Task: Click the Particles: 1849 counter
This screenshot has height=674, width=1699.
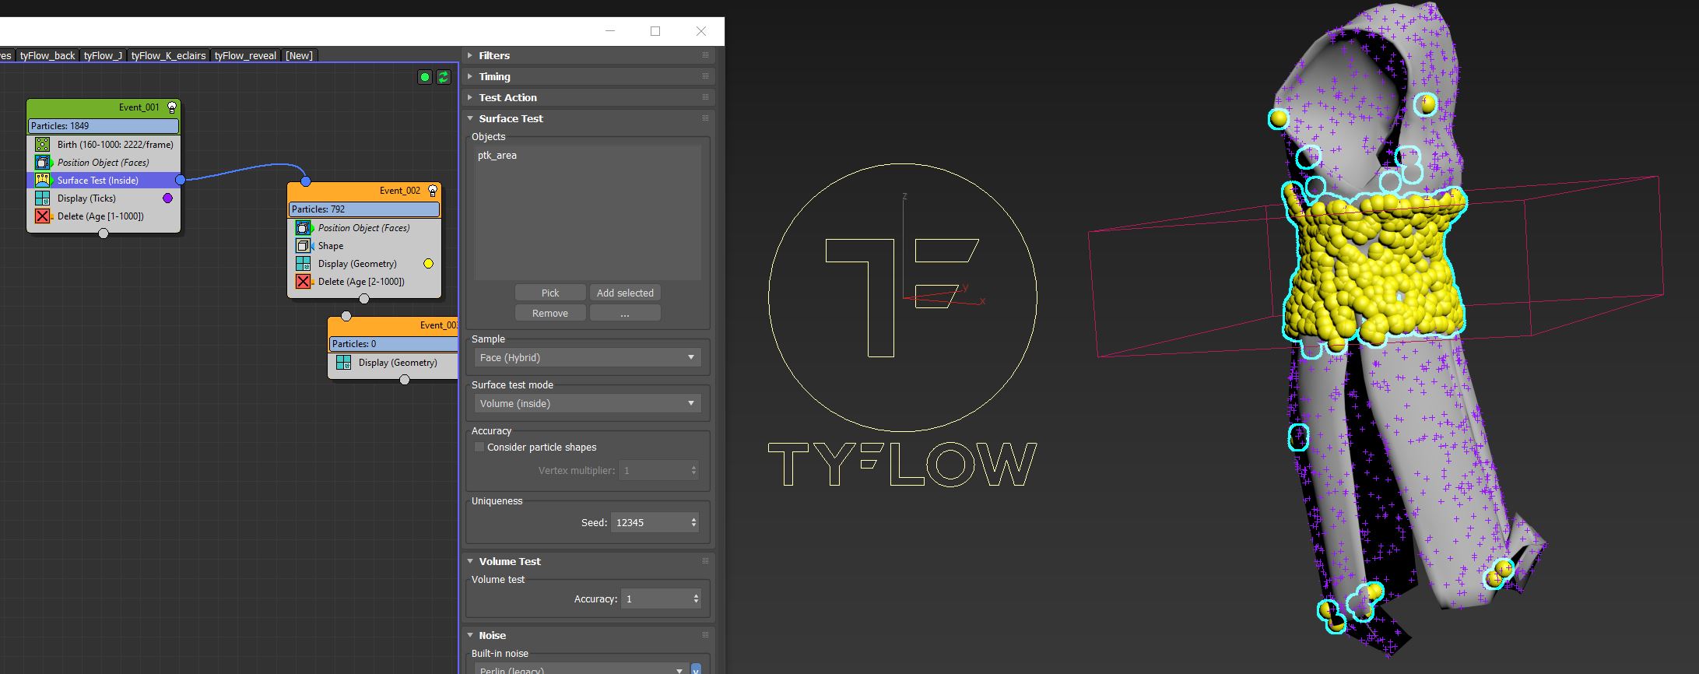Action: point(104,126)
